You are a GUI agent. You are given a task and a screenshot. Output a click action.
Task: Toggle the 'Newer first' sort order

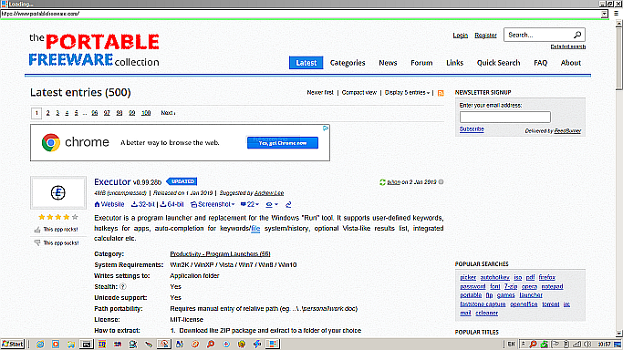pyautogui.click(x=320, y=92)
